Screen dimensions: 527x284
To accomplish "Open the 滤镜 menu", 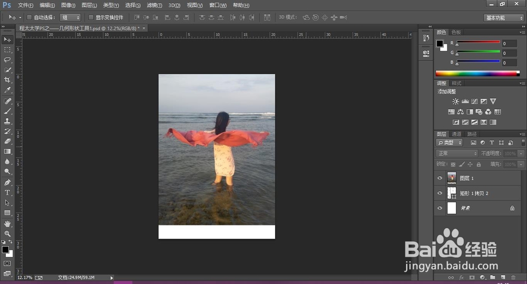I will 154,5.
